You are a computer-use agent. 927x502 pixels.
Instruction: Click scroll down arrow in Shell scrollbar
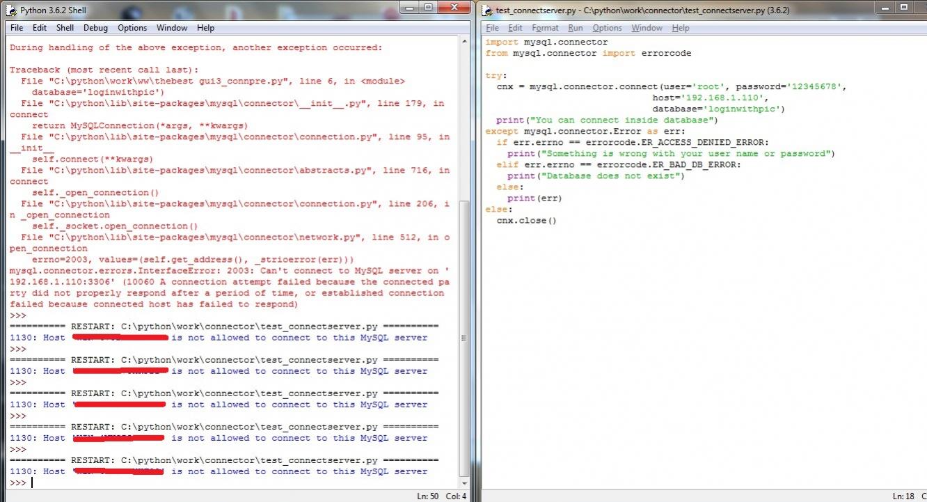[x=466, y=483]
